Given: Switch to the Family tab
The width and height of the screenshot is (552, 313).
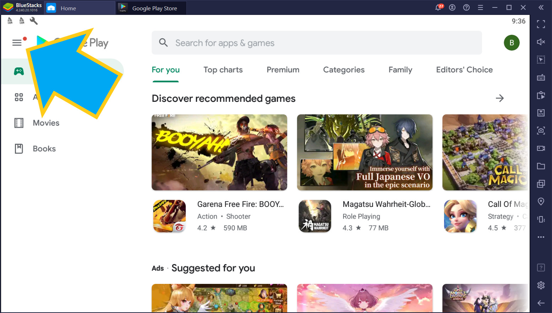Looking at the screenshot, I should click(400, 70).
